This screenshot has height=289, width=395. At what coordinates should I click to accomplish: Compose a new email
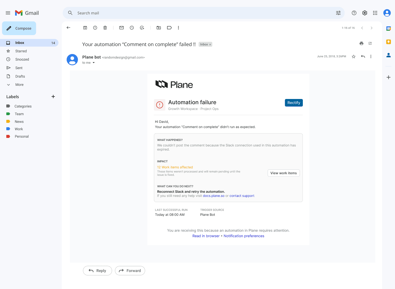pyautogui.click(x=19, y=28)
